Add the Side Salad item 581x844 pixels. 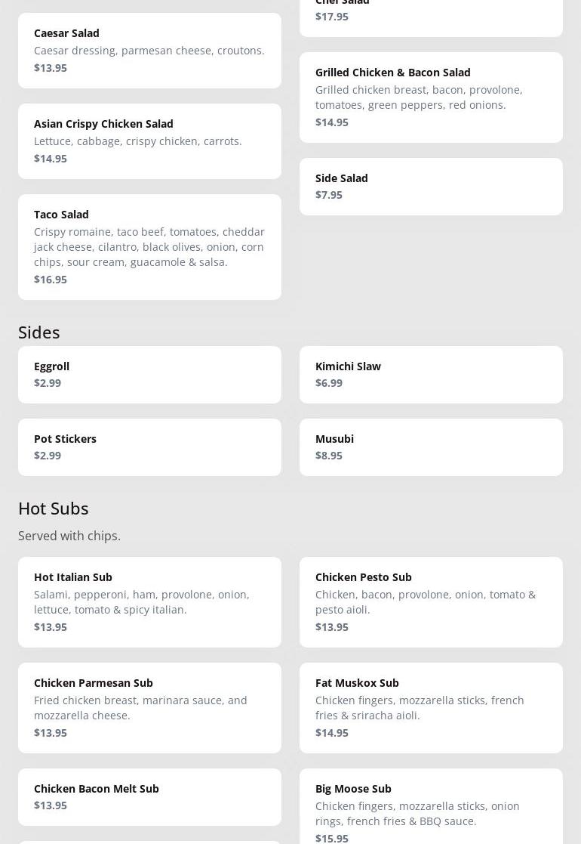(x=431, y=186)
